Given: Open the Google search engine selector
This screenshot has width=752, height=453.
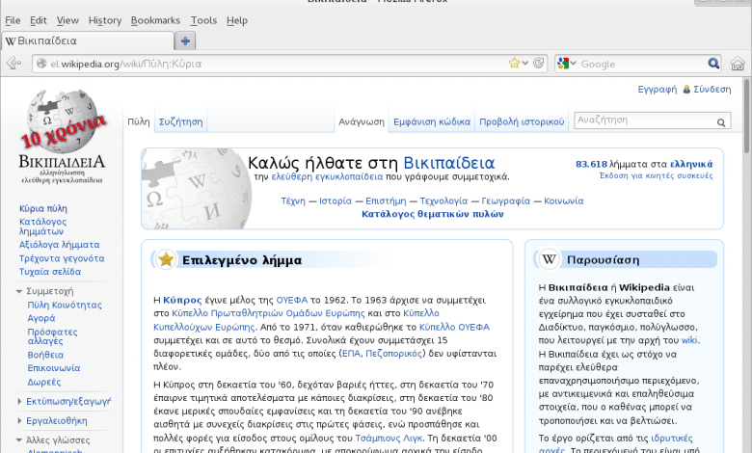Looking at the screenshot, I should (x=567, y=64).
